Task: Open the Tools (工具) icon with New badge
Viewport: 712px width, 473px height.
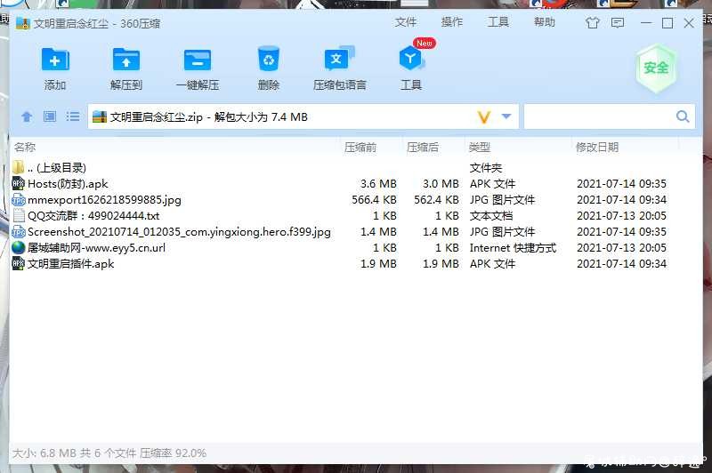Action: coord(411,59)
